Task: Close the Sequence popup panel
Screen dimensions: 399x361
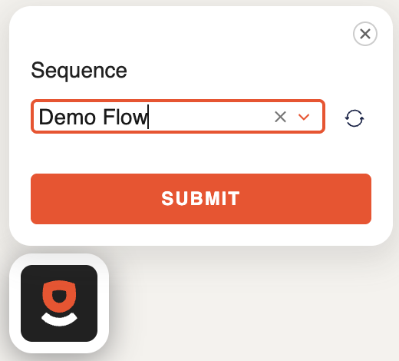Action: click(x=365, y=34)
